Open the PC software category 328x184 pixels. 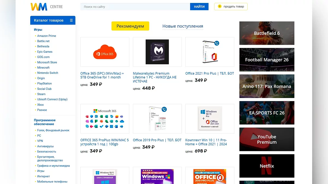pos(39,135)
